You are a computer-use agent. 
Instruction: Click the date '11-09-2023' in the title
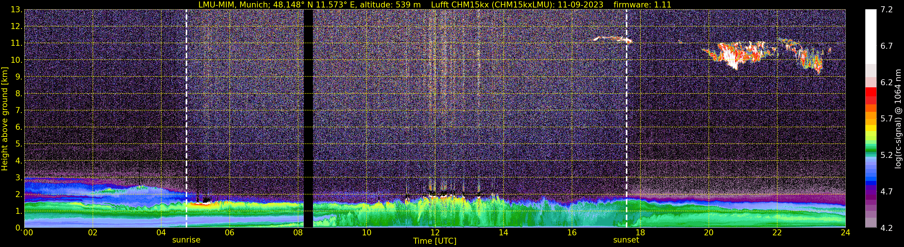click(581, 4)
